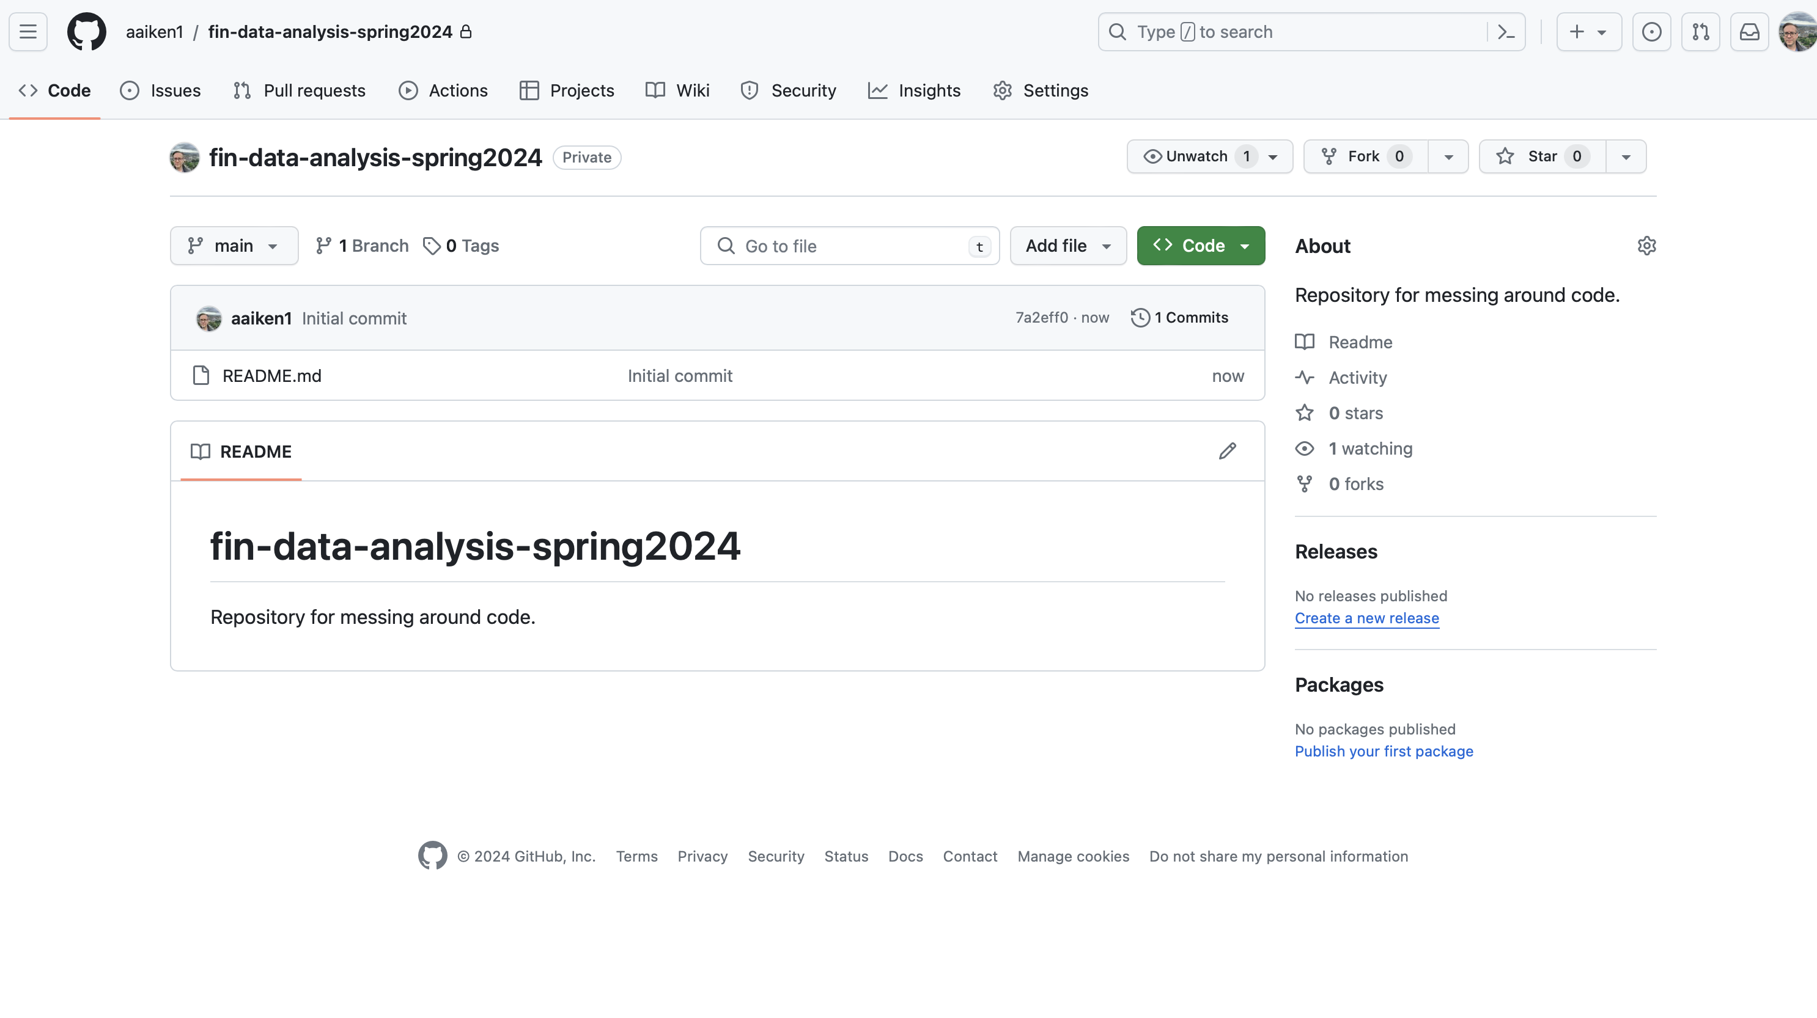The height and width of the screenshot is (1018, 1817).
Task: Click the pencil edit README icon
Action: (1227, 450)
